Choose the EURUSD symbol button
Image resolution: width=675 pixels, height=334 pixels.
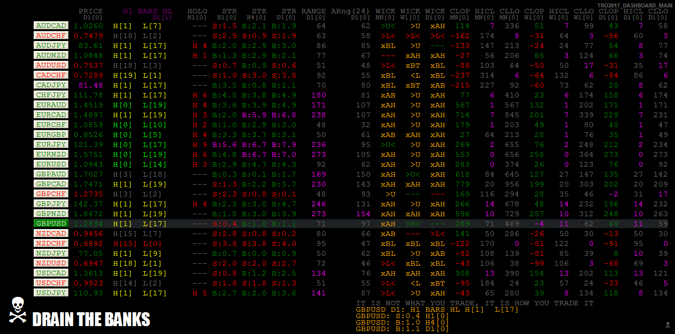click(x=51, y=164)
